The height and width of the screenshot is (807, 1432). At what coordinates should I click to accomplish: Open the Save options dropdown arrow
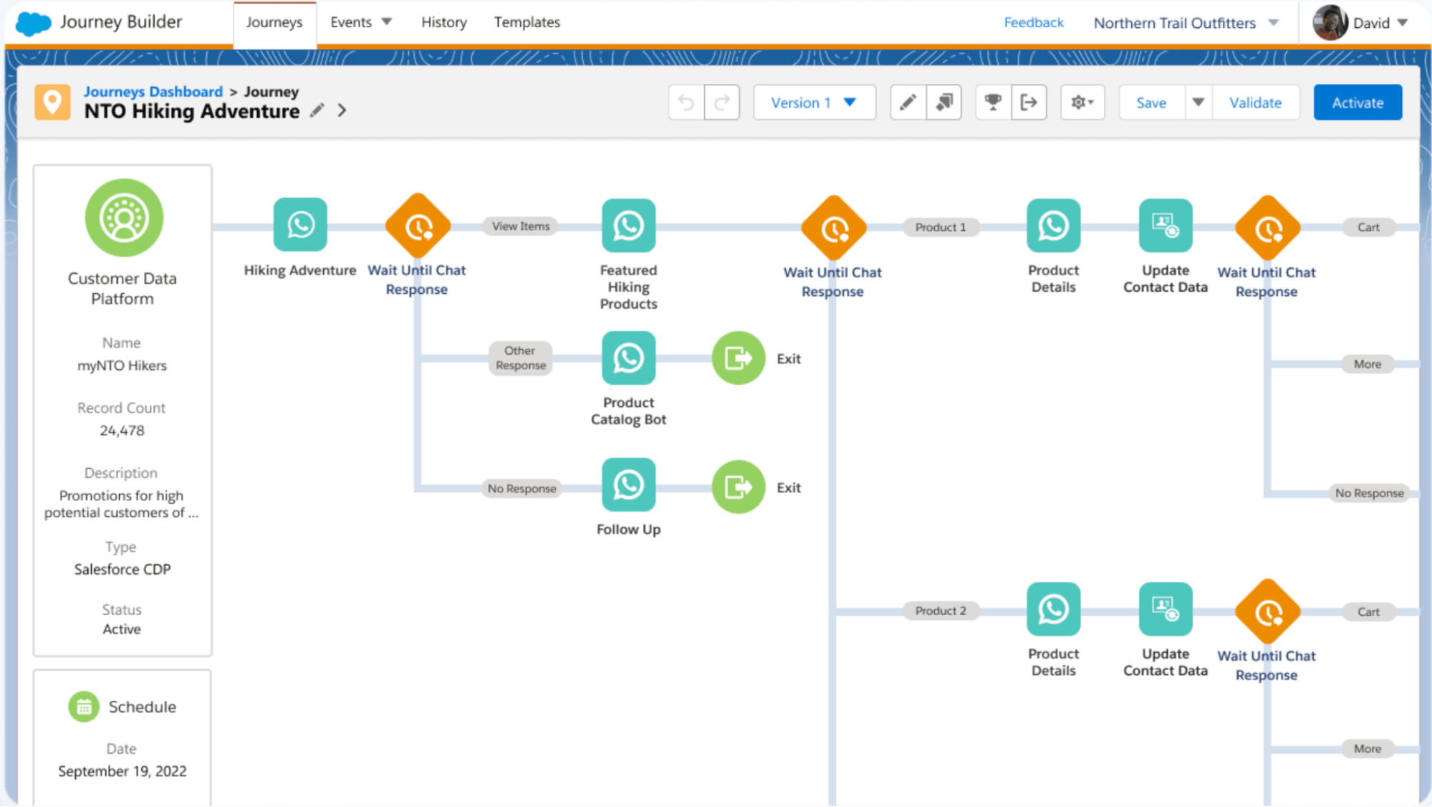pyautogui.click(x=1198, y=102)
